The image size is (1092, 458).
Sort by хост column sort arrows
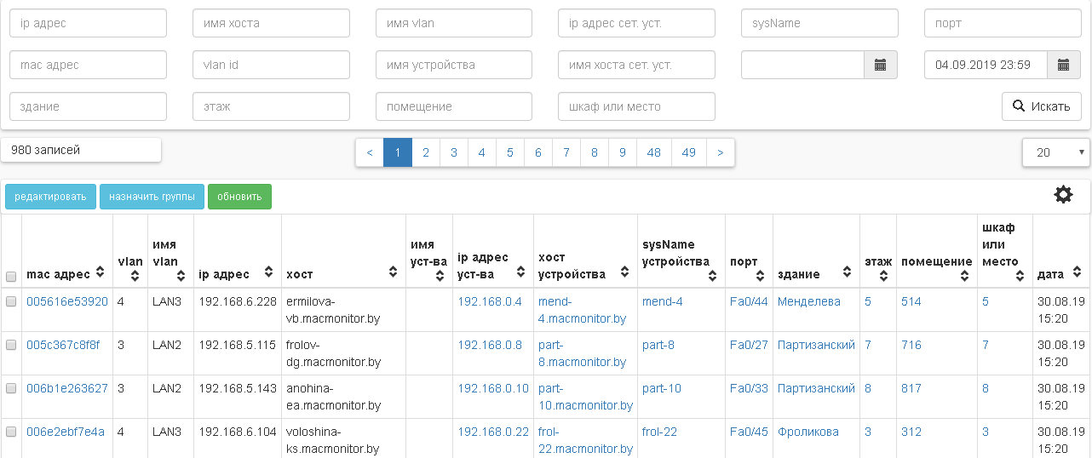393,273
